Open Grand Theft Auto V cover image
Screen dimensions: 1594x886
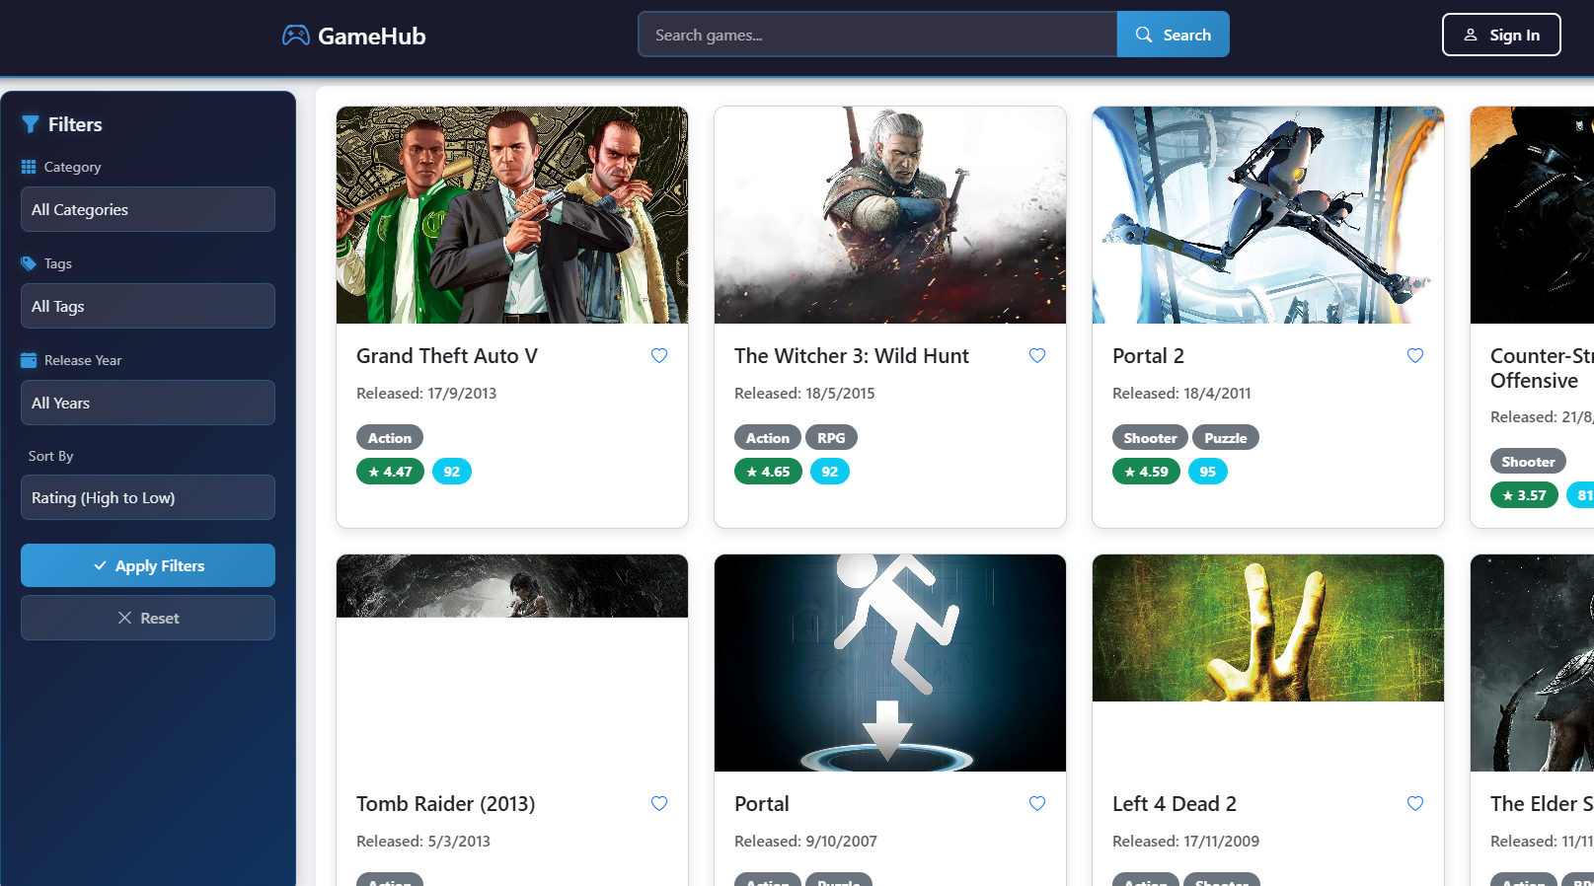coord(512,215)
